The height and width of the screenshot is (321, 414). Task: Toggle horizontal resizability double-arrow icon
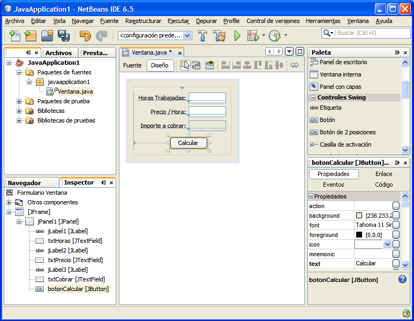pos(295,65)
